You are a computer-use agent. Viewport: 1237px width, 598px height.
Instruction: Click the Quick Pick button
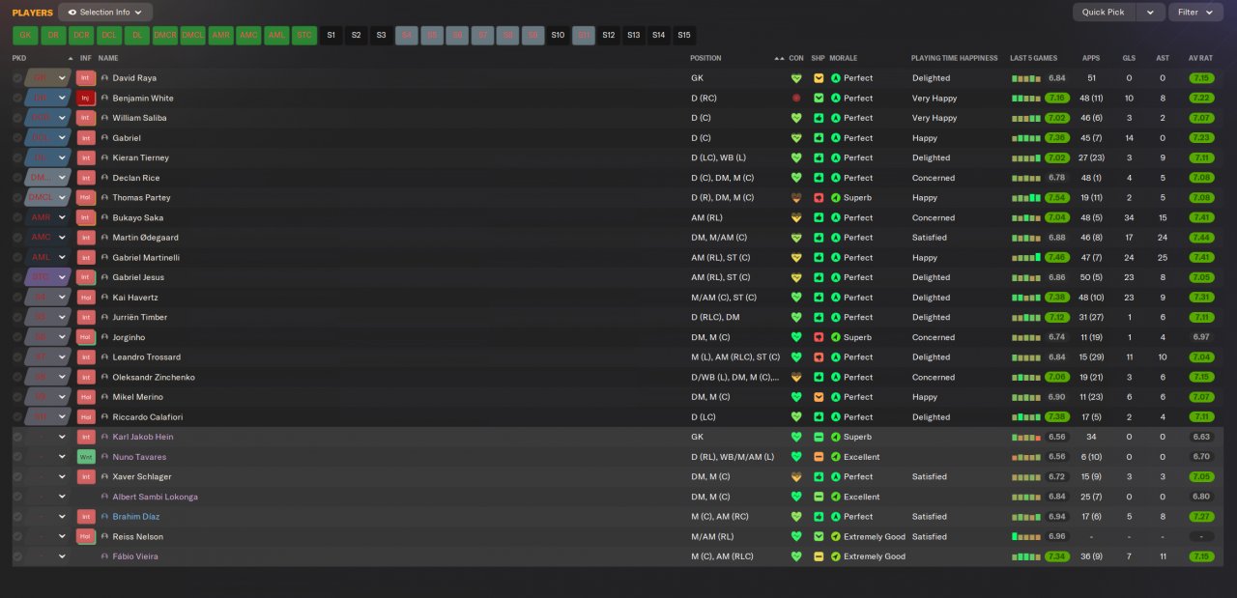pyautogui.click(x=1104, y=13)
